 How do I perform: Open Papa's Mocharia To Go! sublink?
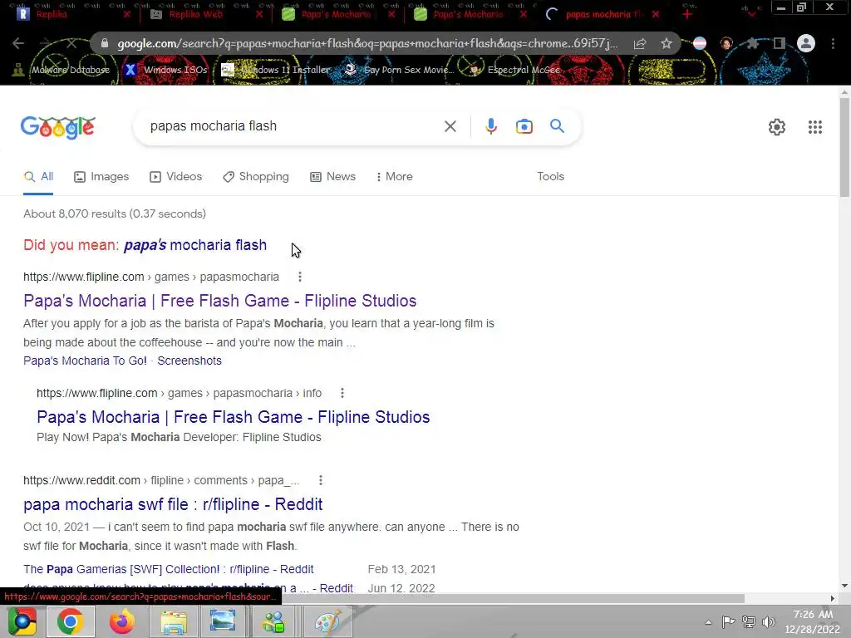click(86, 361)
